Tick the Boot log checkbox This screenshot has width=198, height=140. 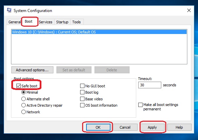tap(82, 92)
